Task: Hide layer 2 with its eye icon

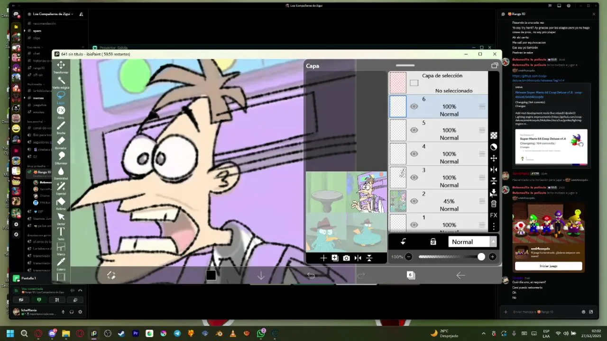Action: click(x=414, y=201)
